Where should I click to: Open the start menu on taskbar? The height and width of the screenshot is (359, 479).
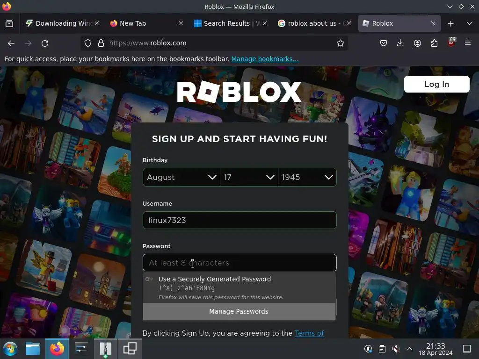[x=10, y=349]
